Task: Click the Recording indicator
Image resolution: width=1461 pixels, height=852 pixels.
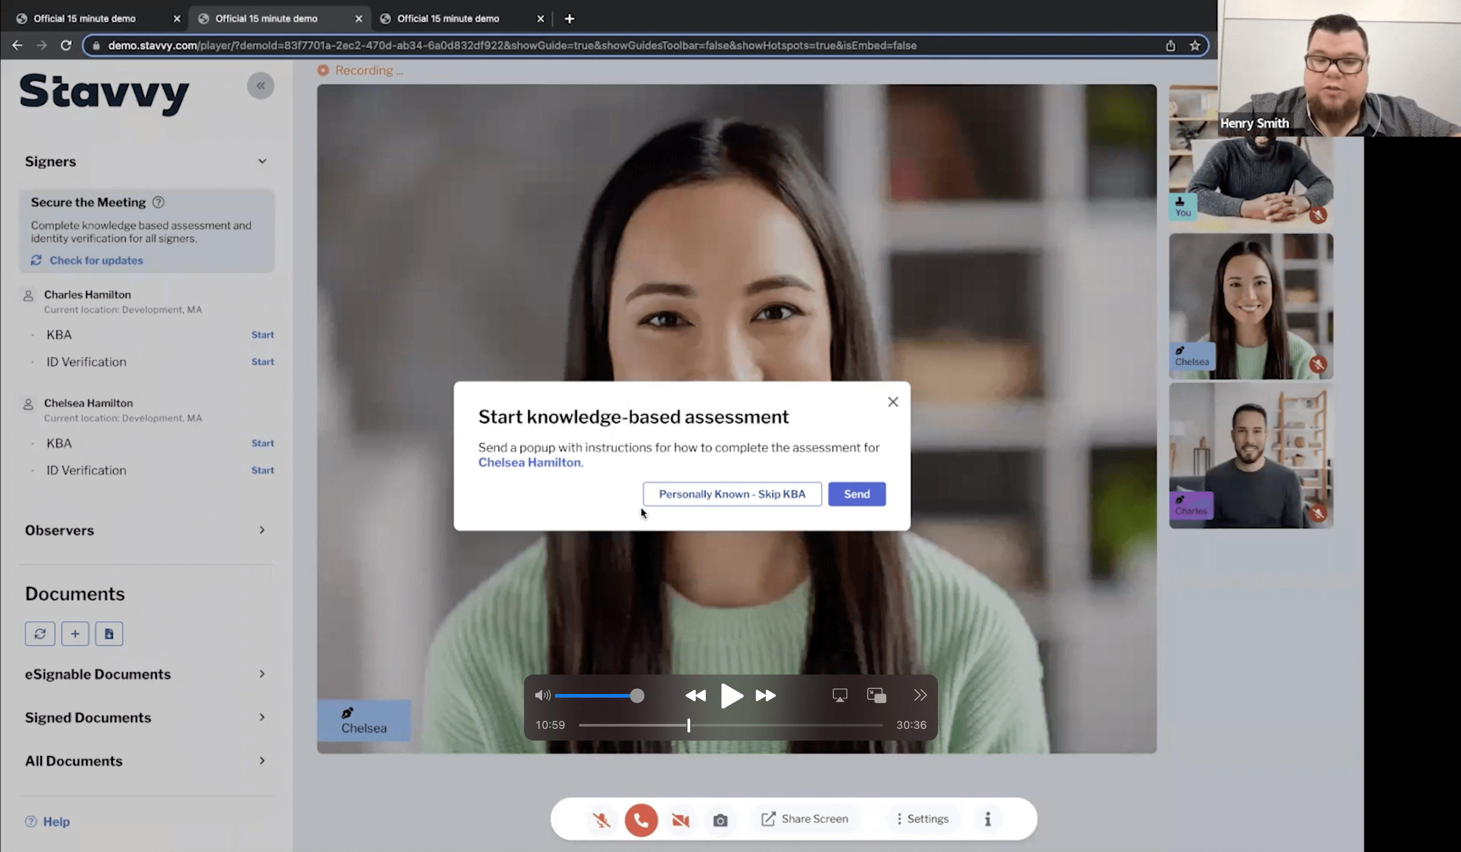Action: coord(360,70)
